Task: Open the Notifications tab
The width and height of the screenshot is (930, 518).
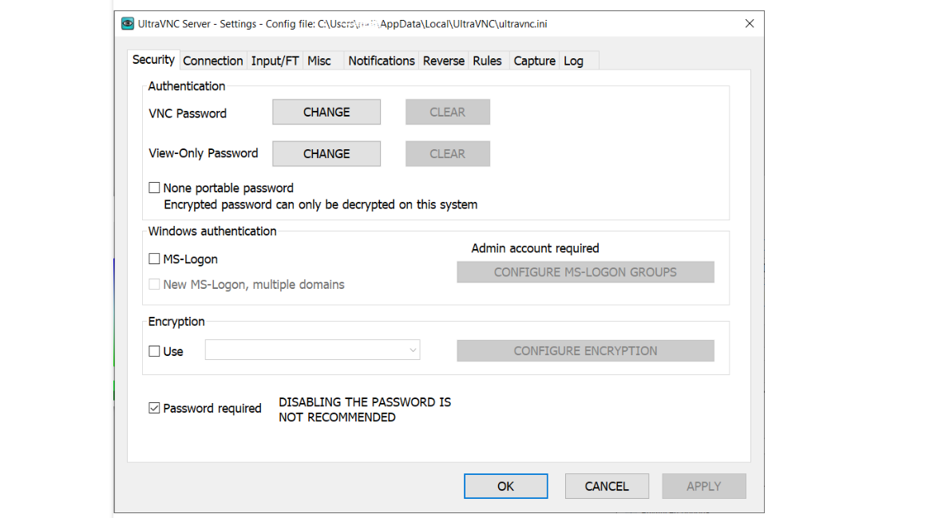Action: (382, 61)
